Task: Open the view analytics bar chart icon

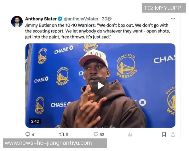Action: click(130, 135)
